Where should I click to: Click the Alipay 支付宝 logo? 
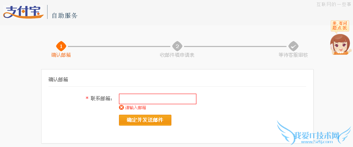tap(23, 12)
